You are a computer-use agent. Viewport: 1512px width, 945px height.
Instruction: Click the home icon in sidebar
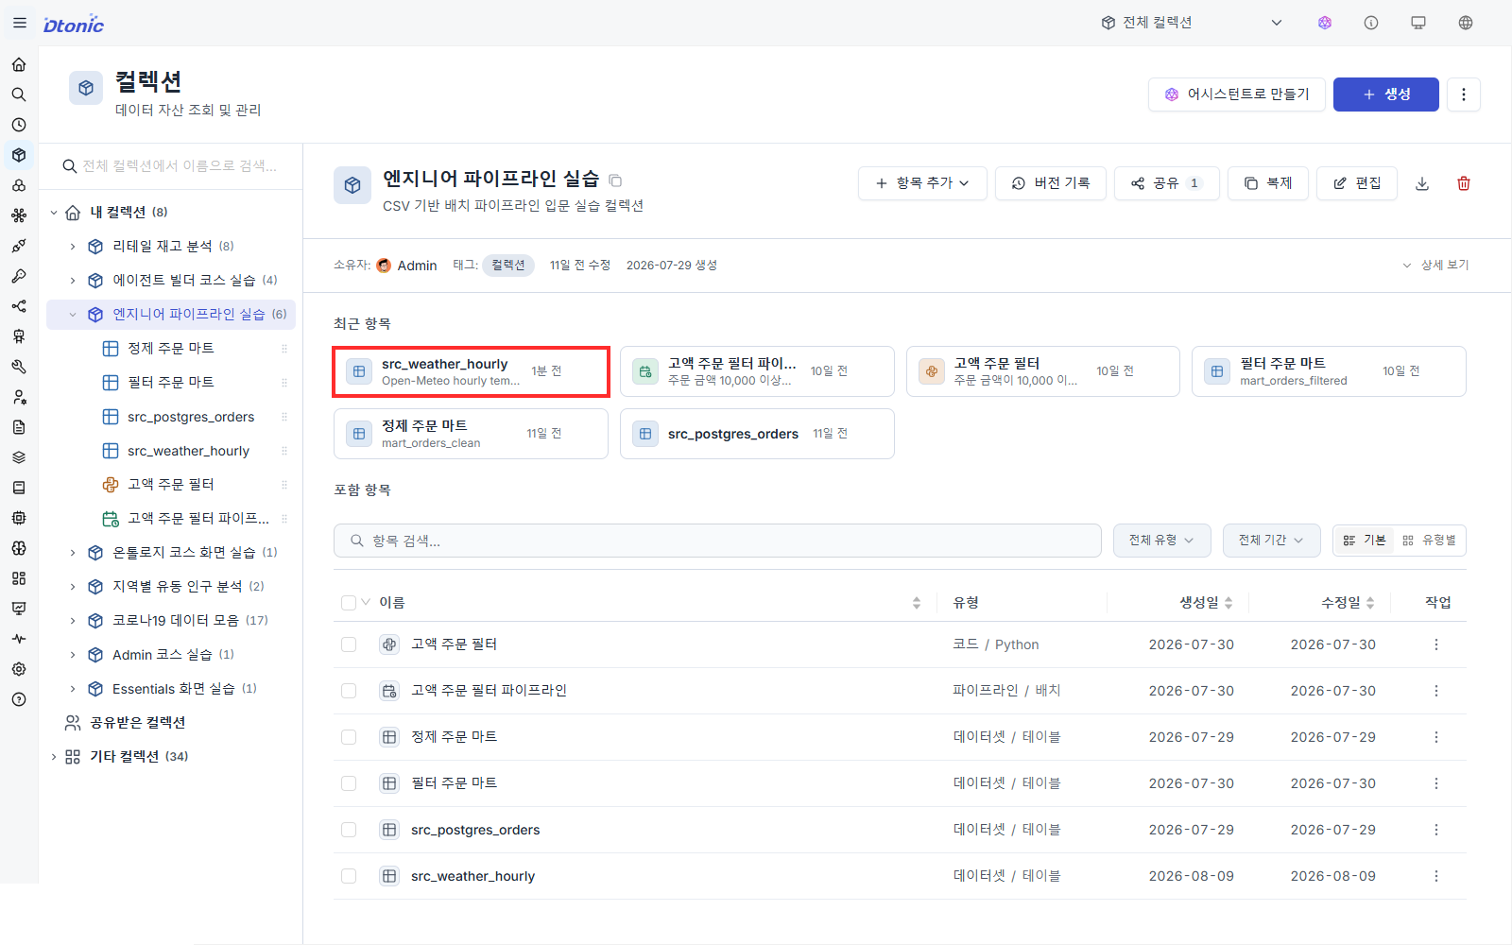coord(19,64)
